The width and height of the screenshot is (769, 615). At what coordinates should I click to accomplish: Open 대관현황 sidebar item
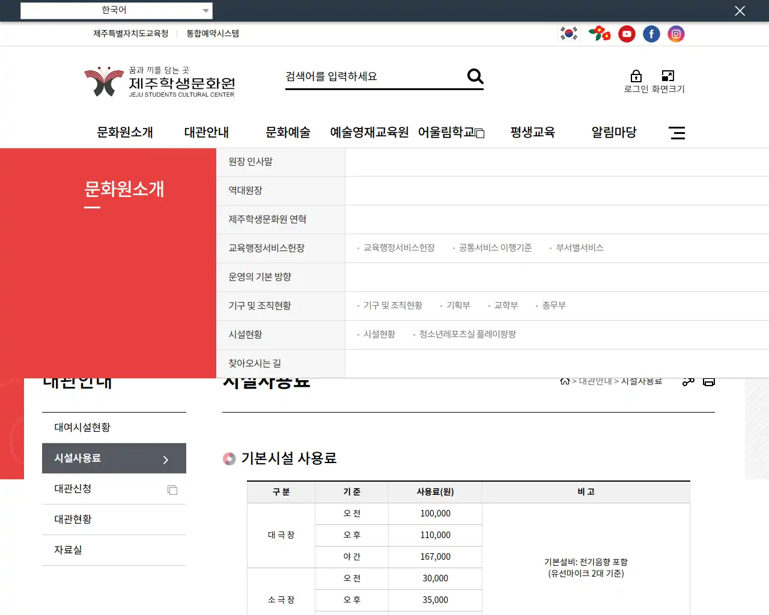point(114,520)
